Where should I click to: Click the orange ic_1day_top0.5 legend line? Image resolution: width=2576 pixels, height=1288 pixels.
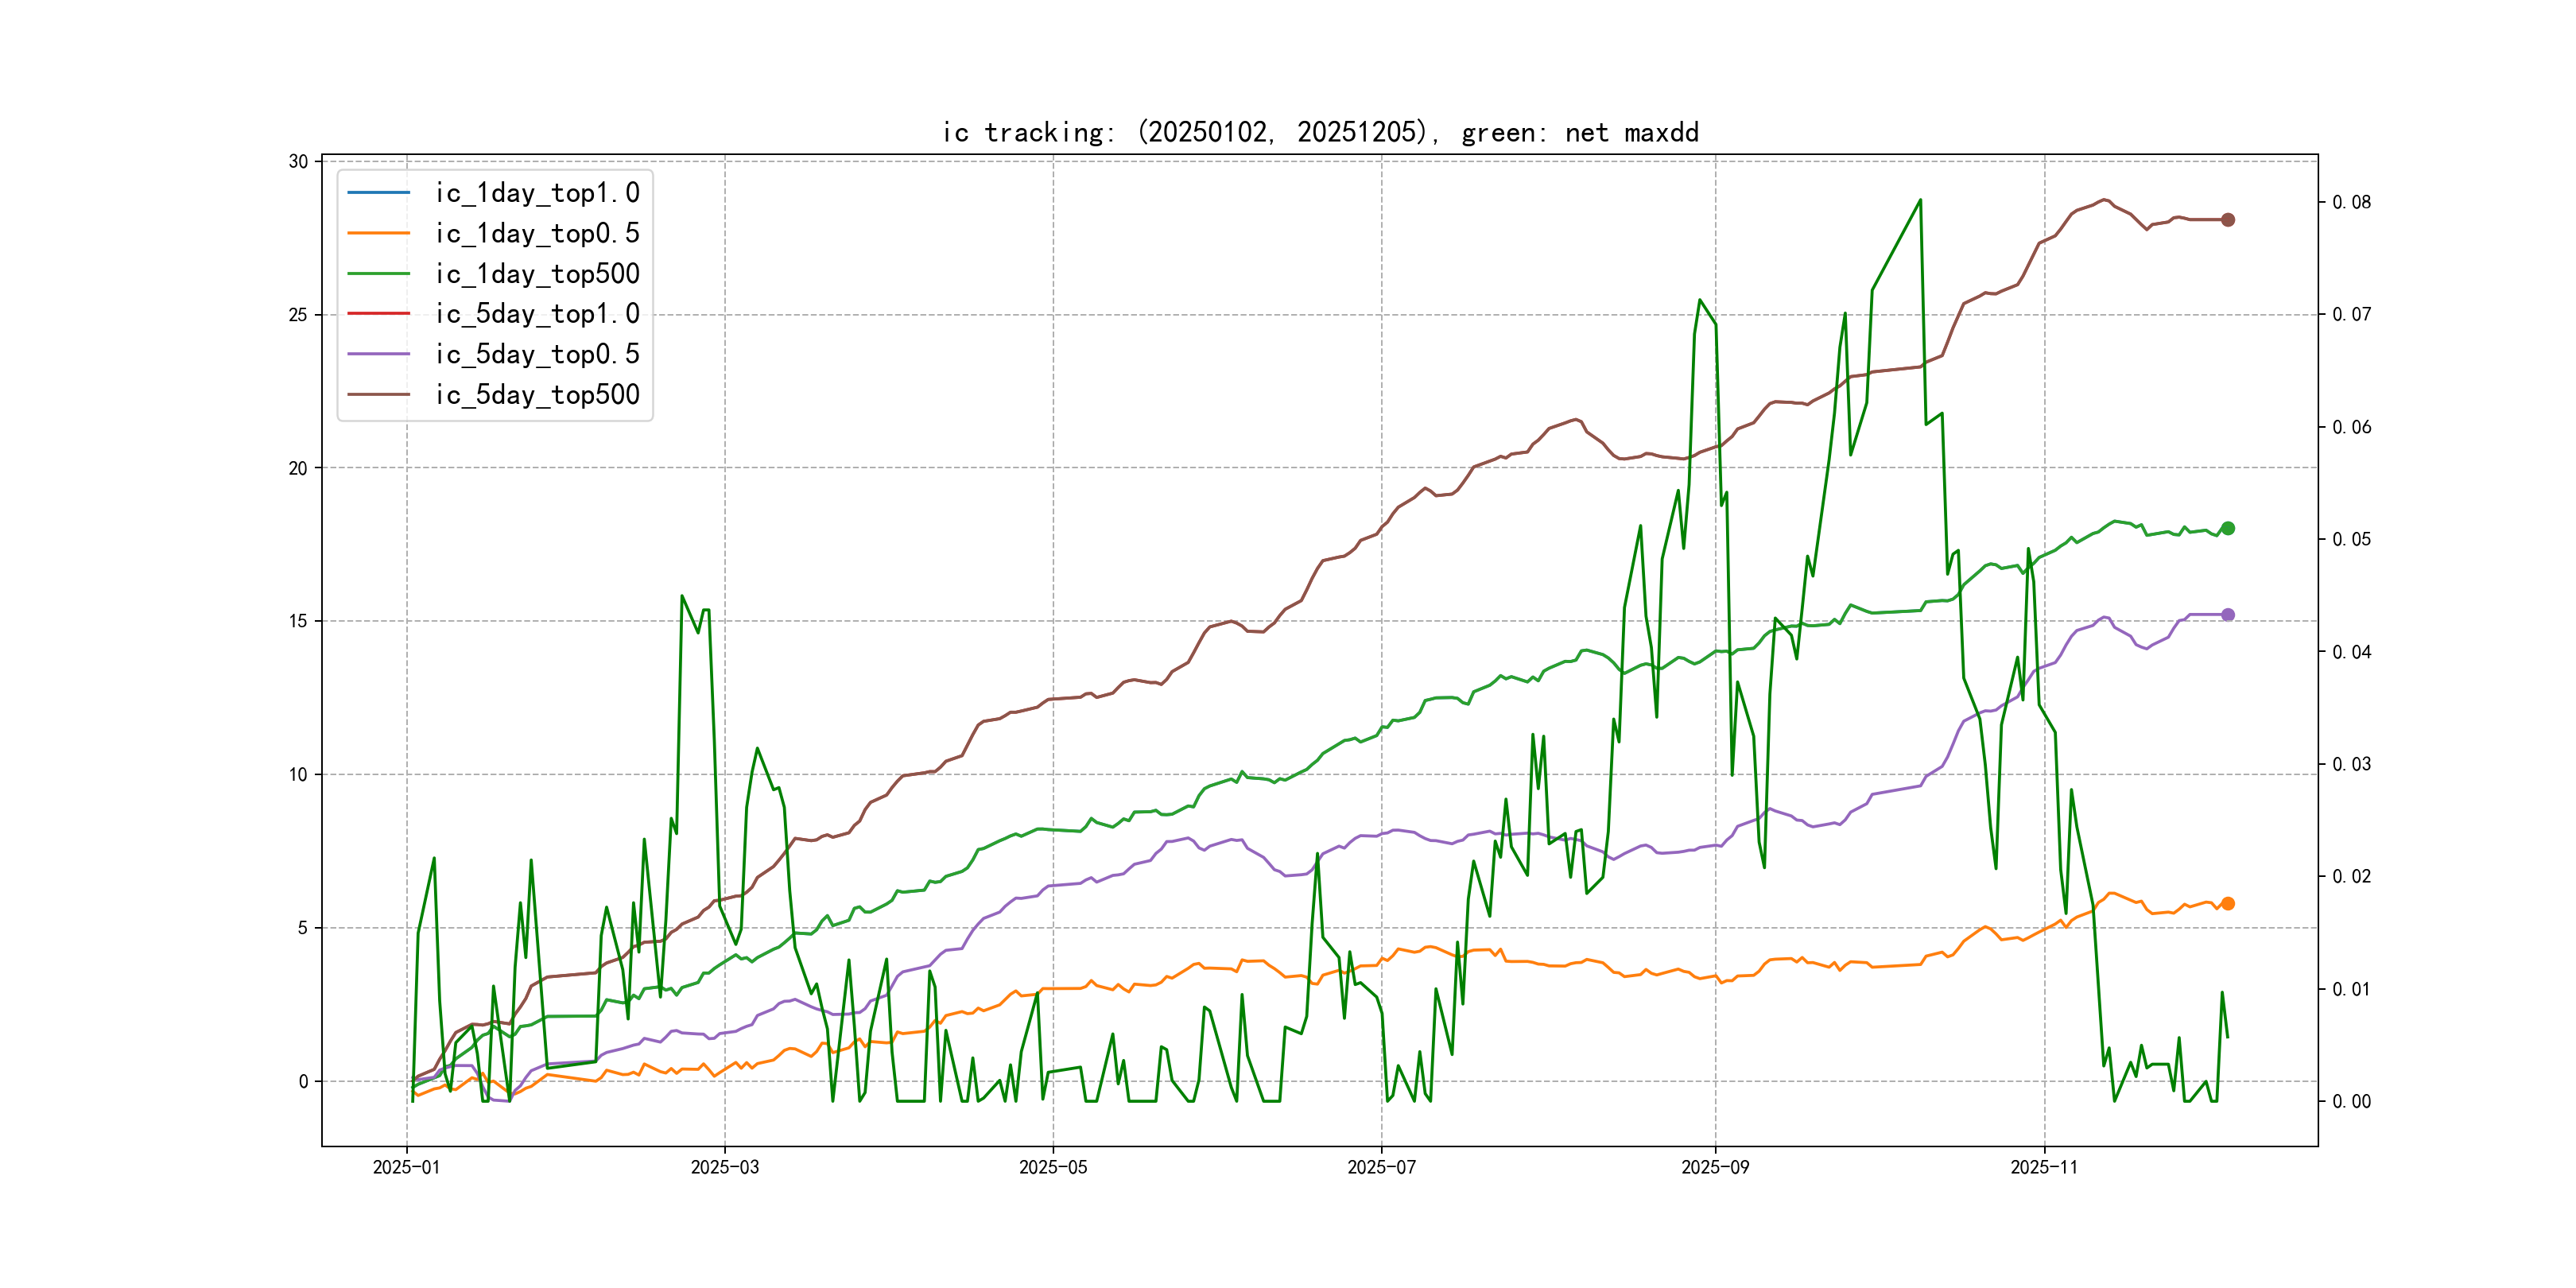(378, 233)
